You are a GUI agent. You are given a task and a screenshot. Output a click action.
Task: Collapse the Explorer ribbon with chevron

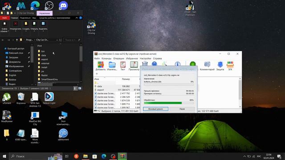pyautogui.click(x=77, y=18)
